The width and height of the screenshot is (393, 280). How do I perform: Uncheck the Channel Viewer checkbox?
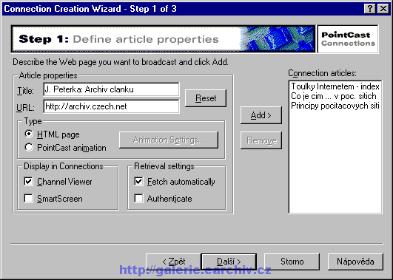coord(28,182)
